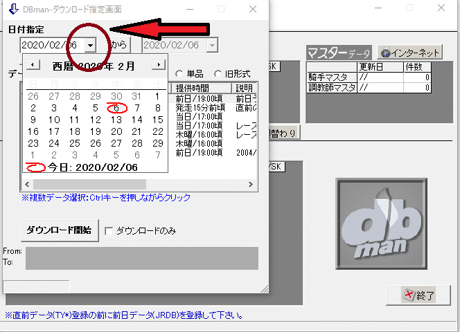Select calendar day 31 of the previous month
460x332 pixels.
136,96
